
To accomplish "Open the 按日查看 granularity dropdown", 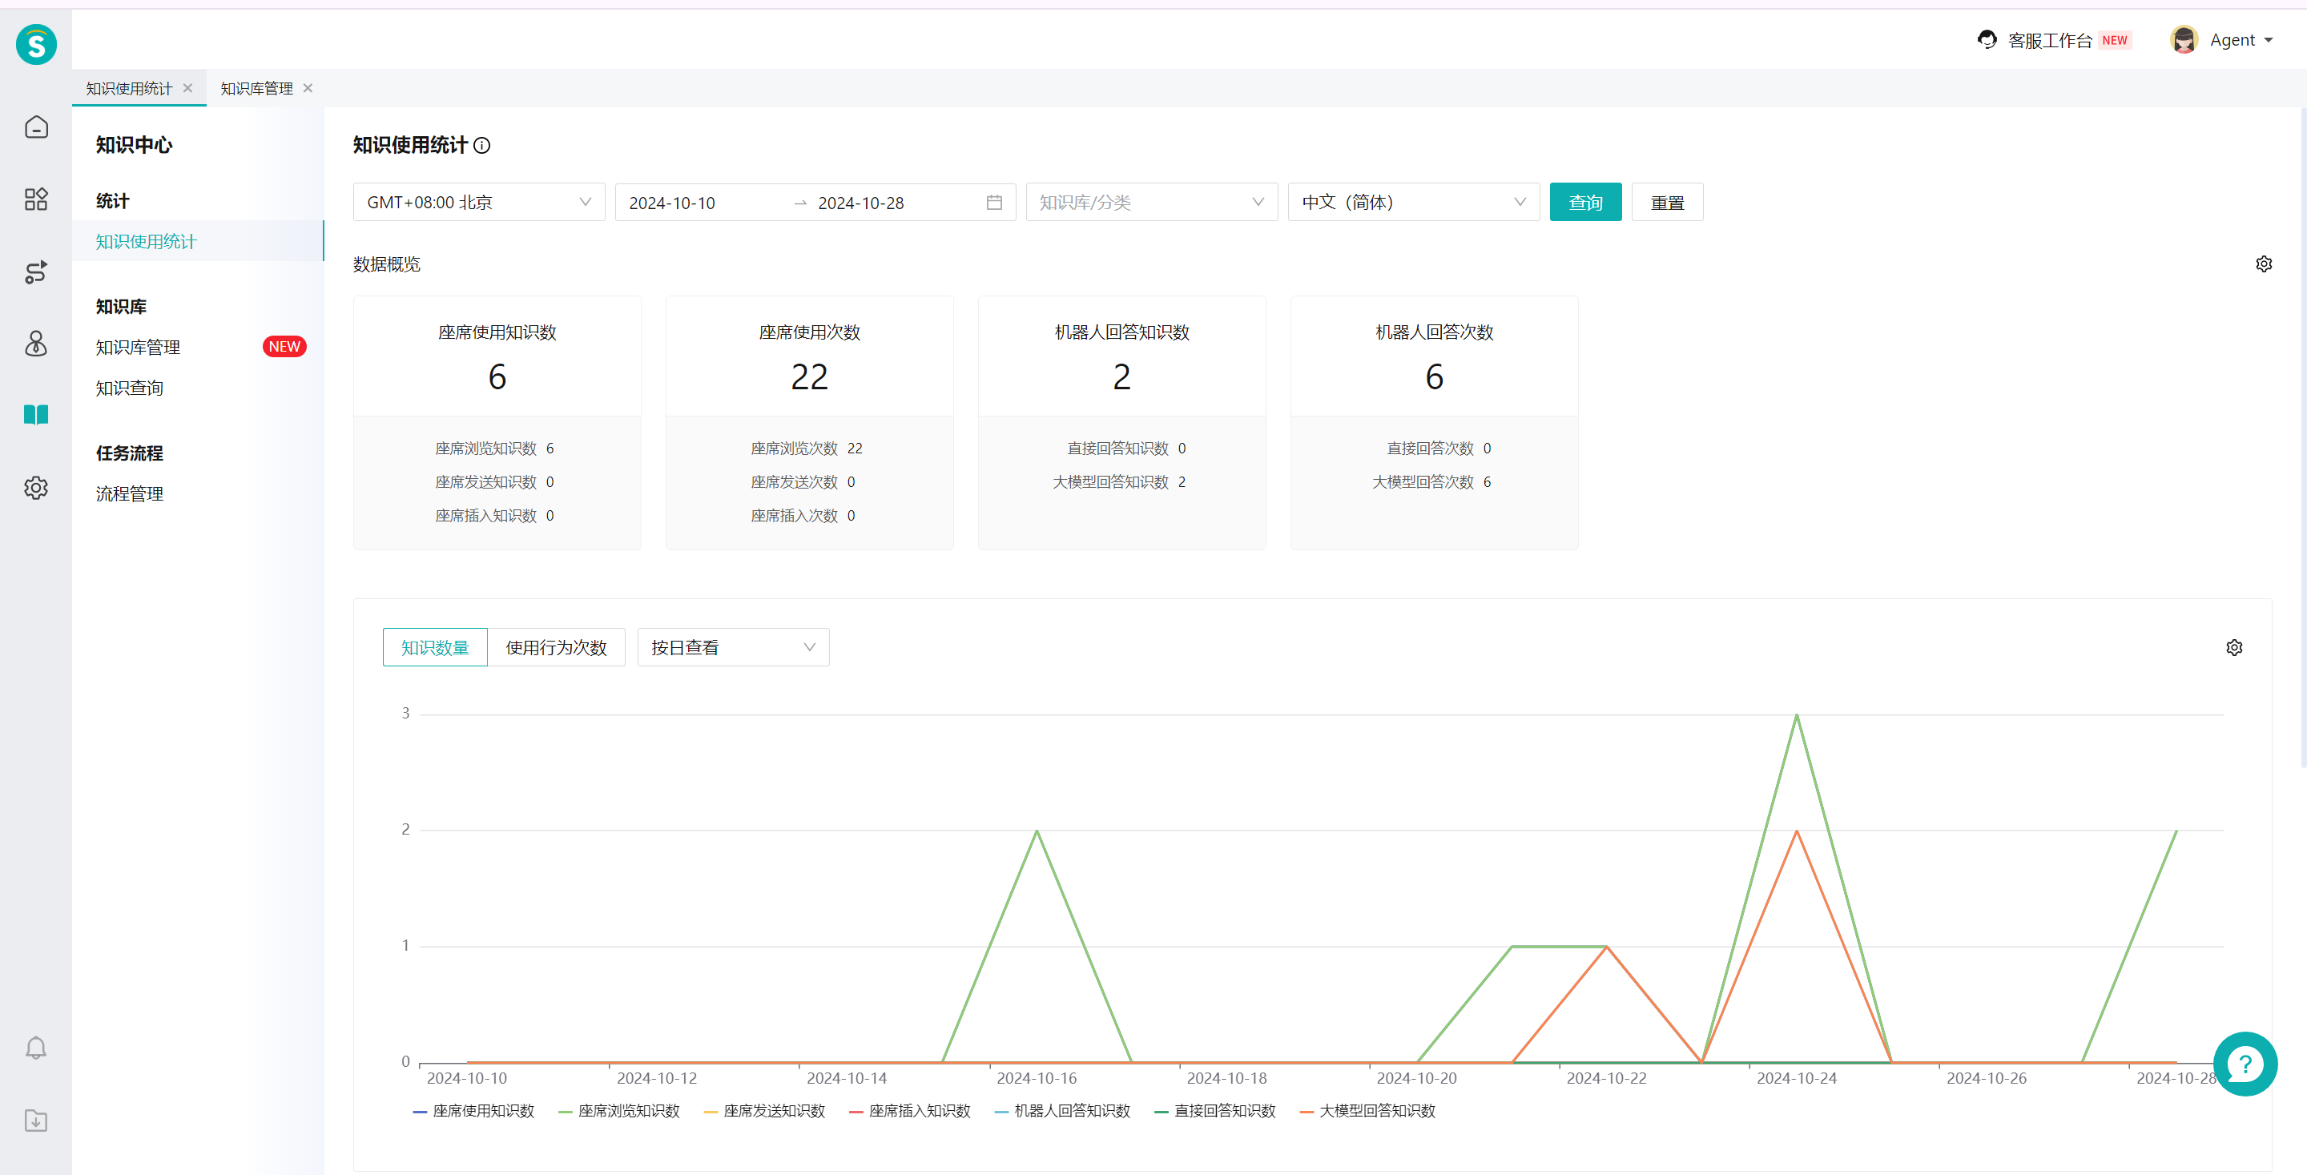I will coord(734,647).
